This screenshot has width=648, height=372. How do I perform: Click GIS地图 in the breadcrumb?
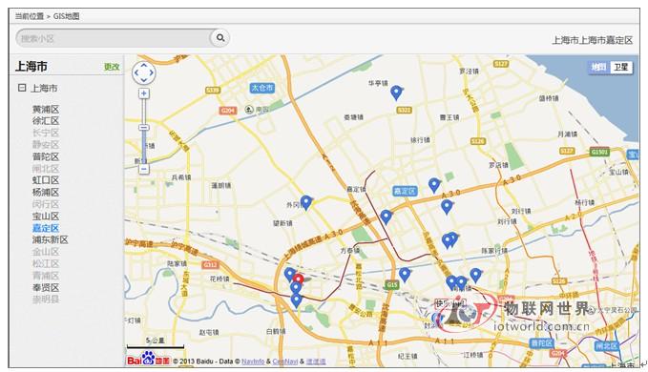click(66, 16)
